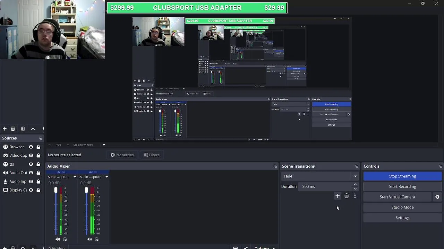Select the Display Capture source row

22,190
